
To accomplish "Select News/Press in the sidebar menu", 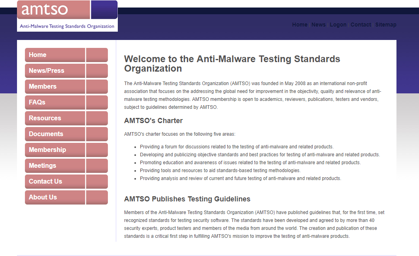I will point(66,70).
